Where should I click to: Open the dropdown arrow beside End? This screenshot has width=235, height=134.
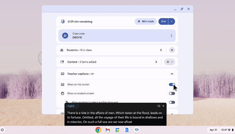click(172, 21)
